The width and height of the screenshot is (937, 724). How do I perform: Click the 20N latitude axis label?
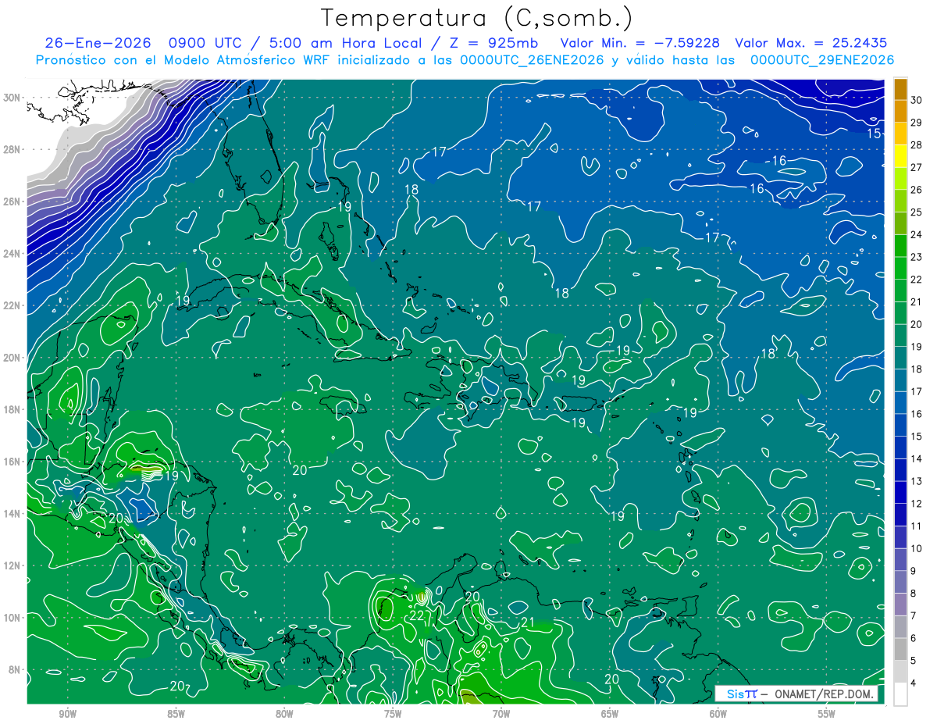coord(12,358)
